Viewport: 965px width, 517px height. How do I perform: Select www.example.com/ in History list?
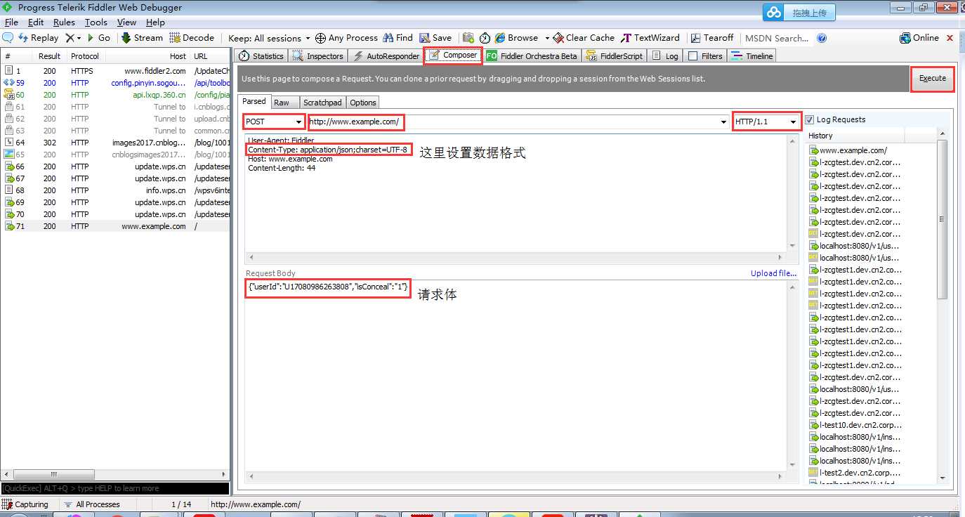tap(853, 150)
